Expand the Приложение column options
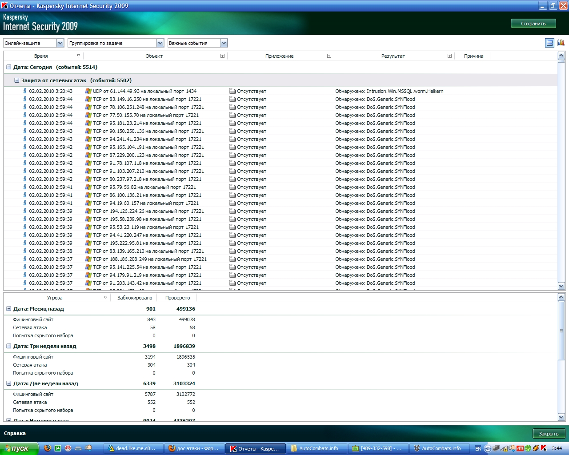This screenshot has width=569, height=455. click(329, 56)
